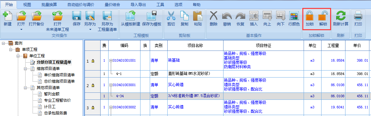
Task: Open the dropdown arrow below 打开
Action: 21,30
